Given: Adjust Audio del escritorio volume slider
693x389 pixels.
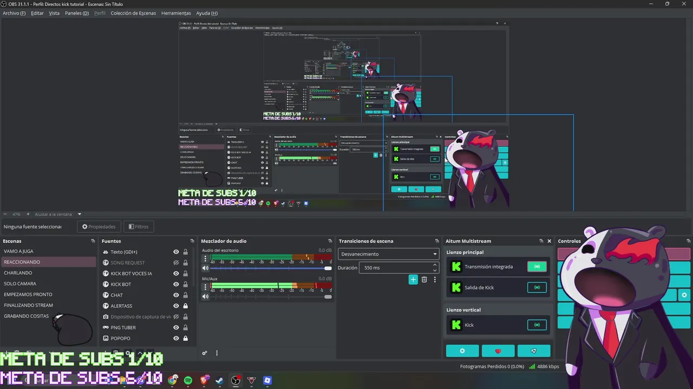Looking at the screenshot, I should pyautogui.click(x=270, y=268).
